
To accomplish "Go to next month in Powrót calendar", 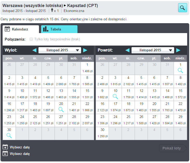I will coord(178,50).
